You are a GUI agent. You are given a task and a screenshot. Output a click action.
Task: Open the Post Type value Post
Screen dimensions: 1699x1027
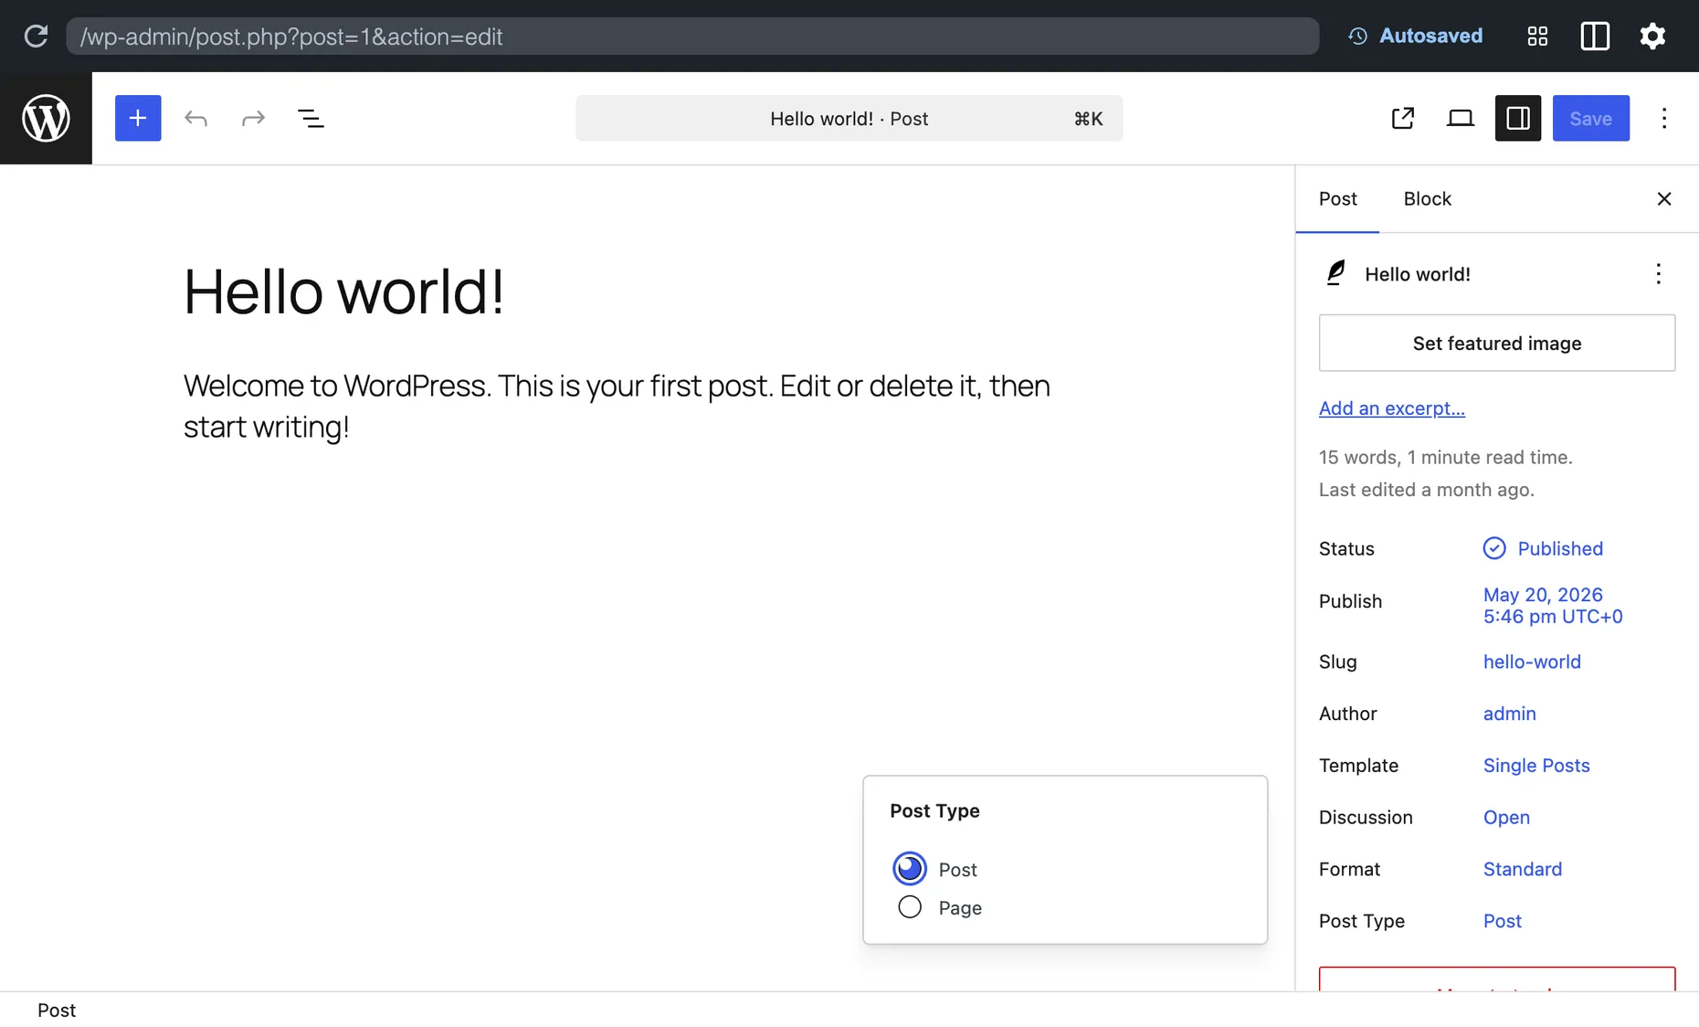1503,921
